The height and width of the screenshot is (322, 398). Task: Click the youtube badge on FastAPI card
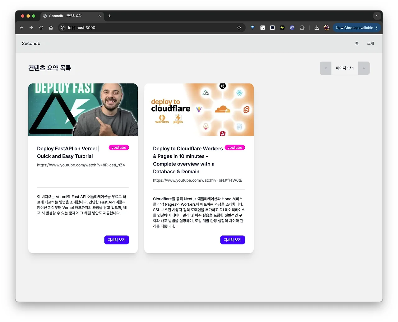coord(119,147)
